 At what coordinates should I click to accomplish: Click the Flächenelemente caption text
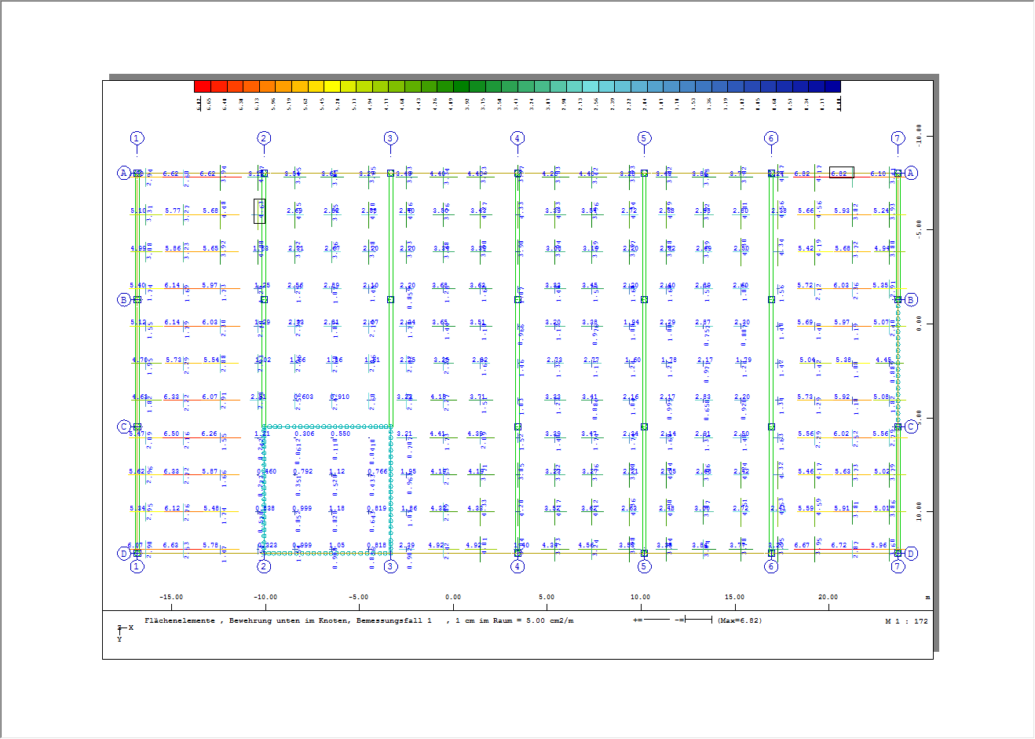tap(179, 620)
